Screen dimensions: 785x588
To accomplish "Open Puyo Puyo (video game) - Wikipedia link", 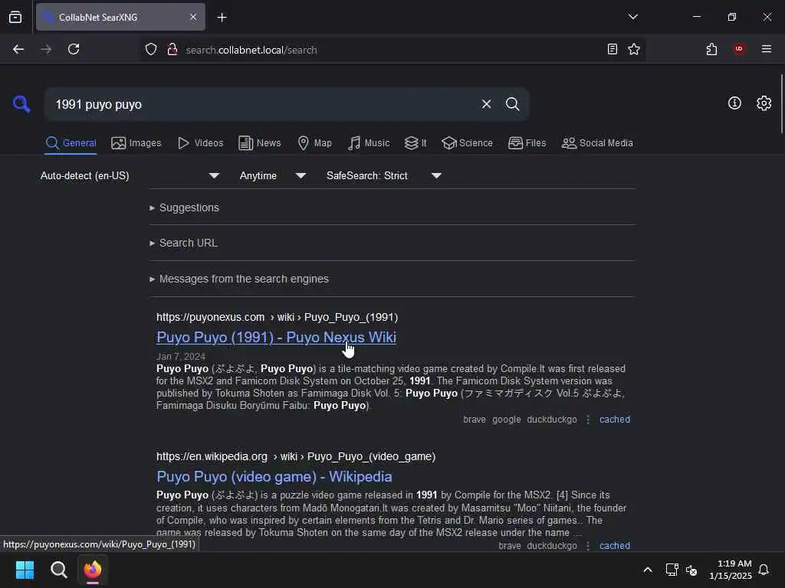I will pos(274,476).
